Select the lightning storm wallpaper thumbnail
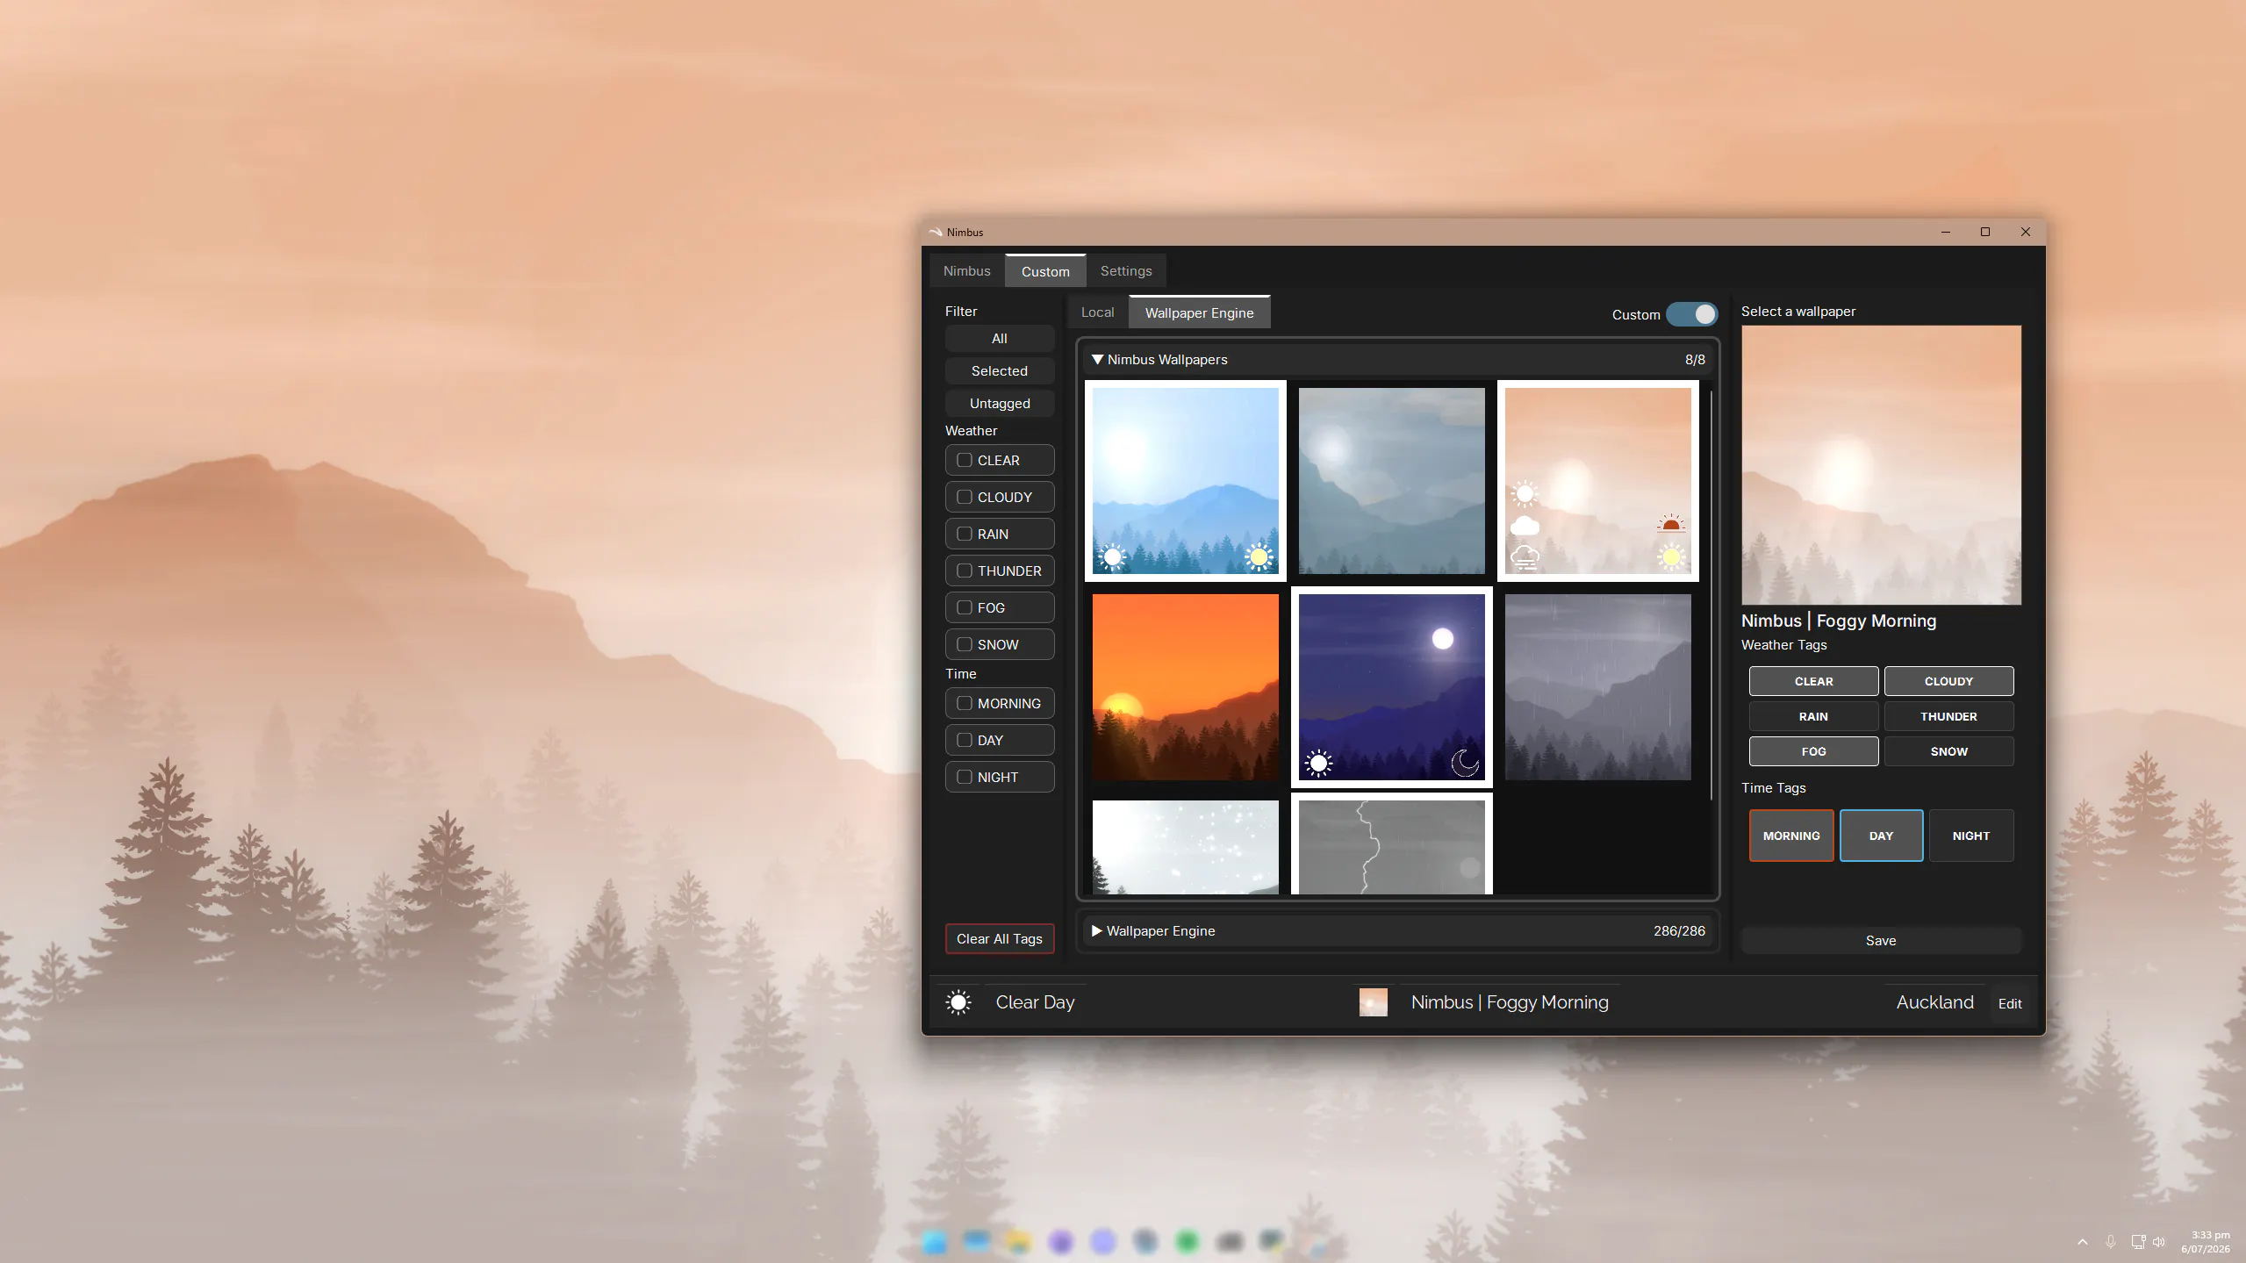This screenshot has width=2246, height=1263. point(1391,844)
